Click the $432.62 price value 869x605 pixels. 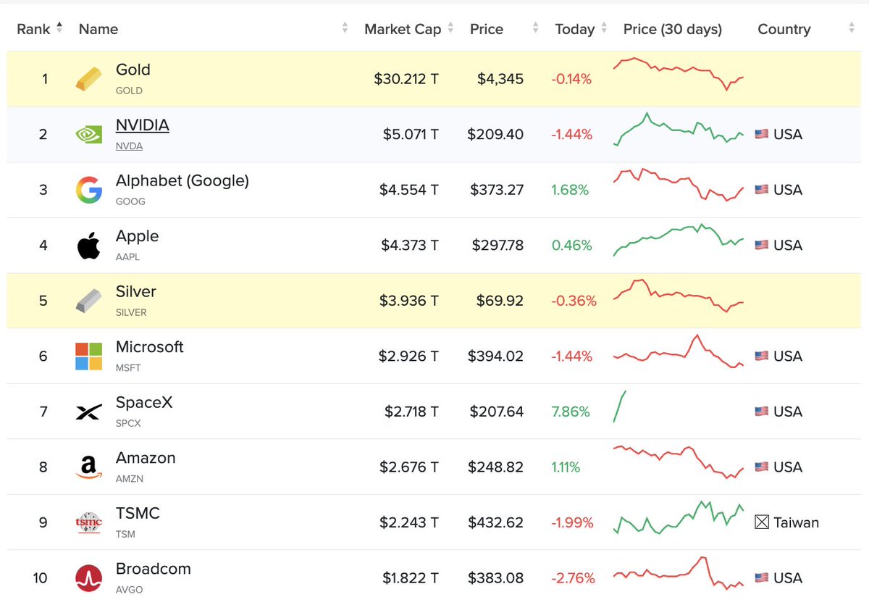tap(495, 522)
